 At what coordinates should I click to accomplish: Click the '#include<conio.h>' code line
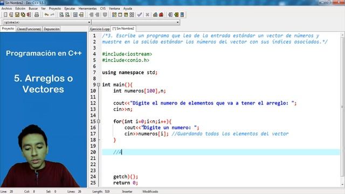coord(126,60)
